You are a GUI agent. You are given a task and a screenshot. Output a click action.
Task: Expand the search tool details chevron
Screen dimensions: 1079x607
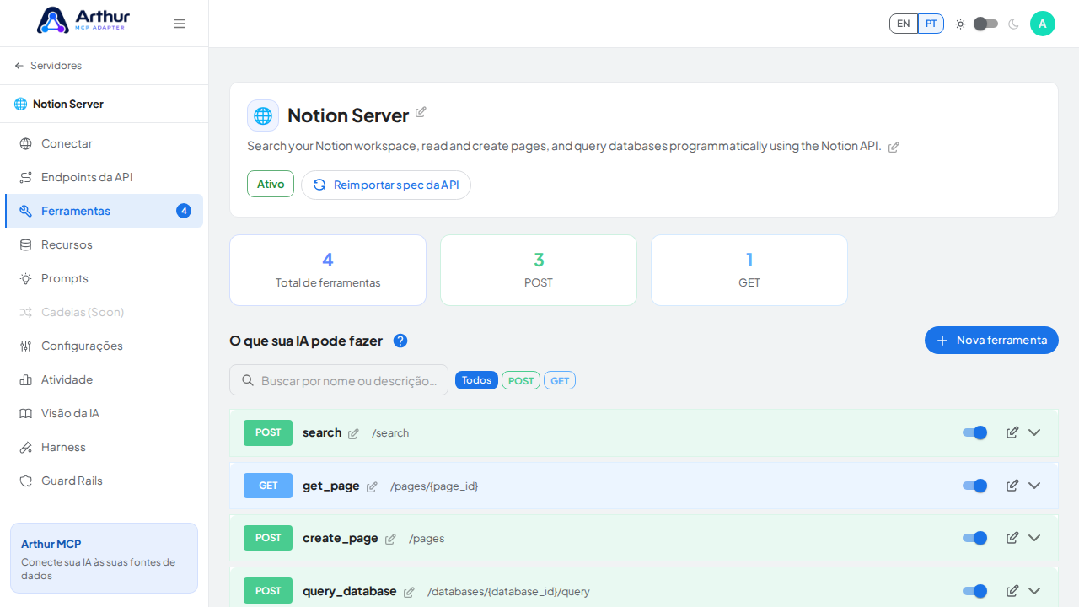pos(1034,432)
